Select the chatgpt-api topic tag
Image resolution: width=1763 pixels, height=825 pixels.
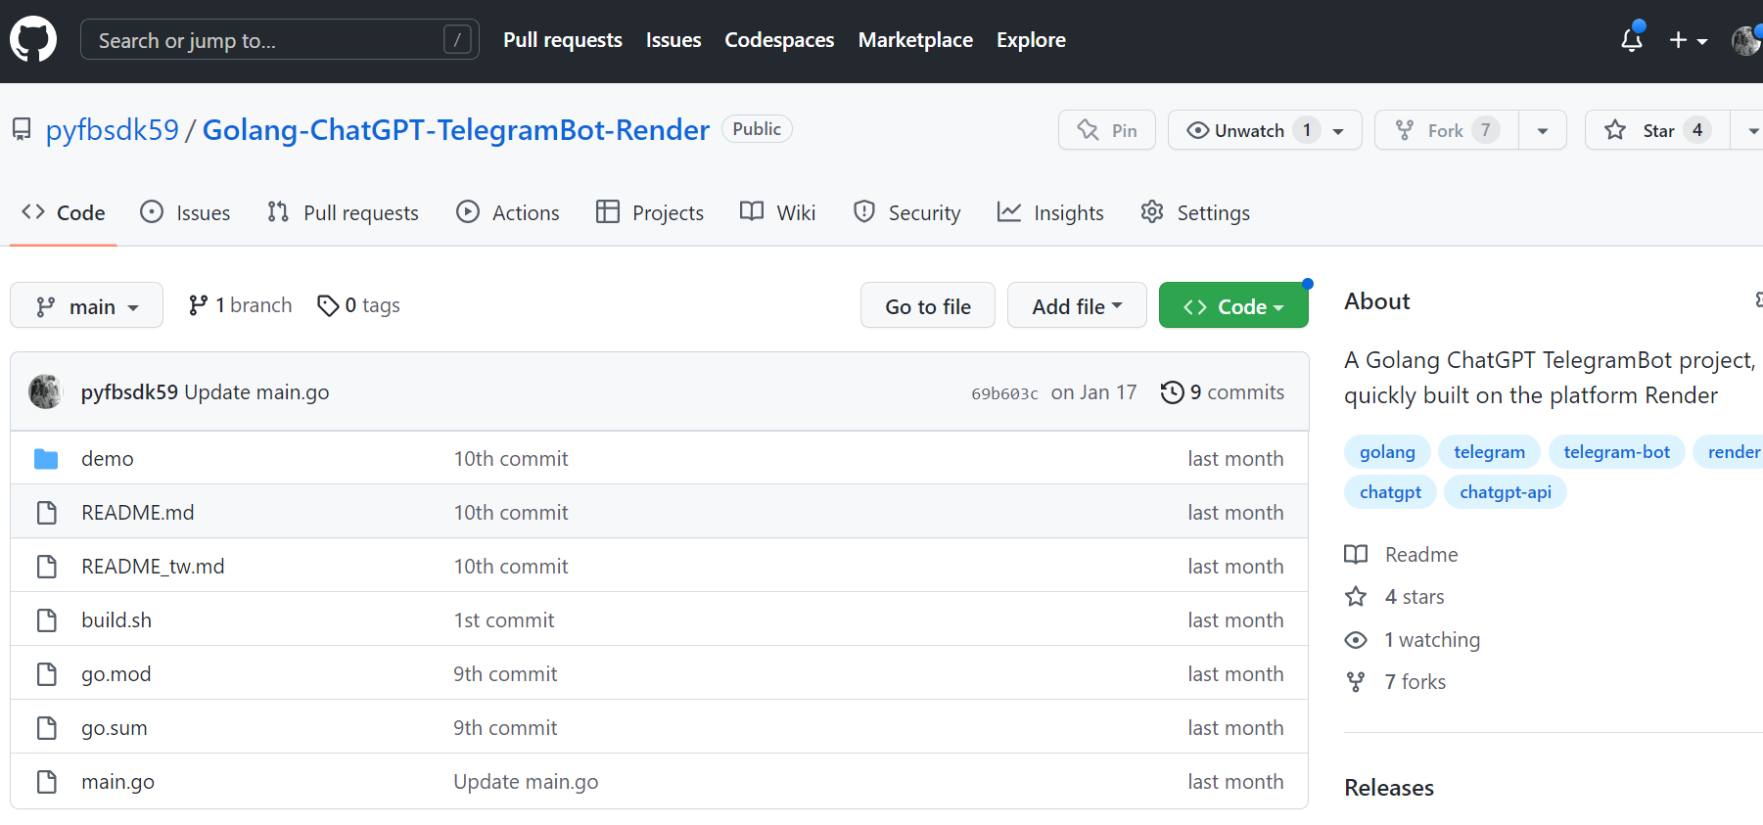click(1506, 492)
